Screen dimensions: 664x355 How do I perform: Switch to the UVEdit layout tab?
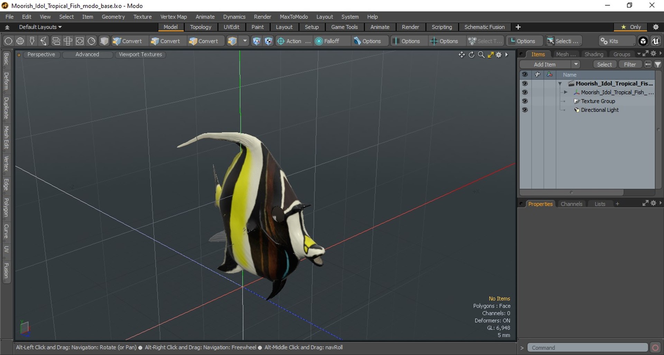pyautogui.click(x=231, y=27)
